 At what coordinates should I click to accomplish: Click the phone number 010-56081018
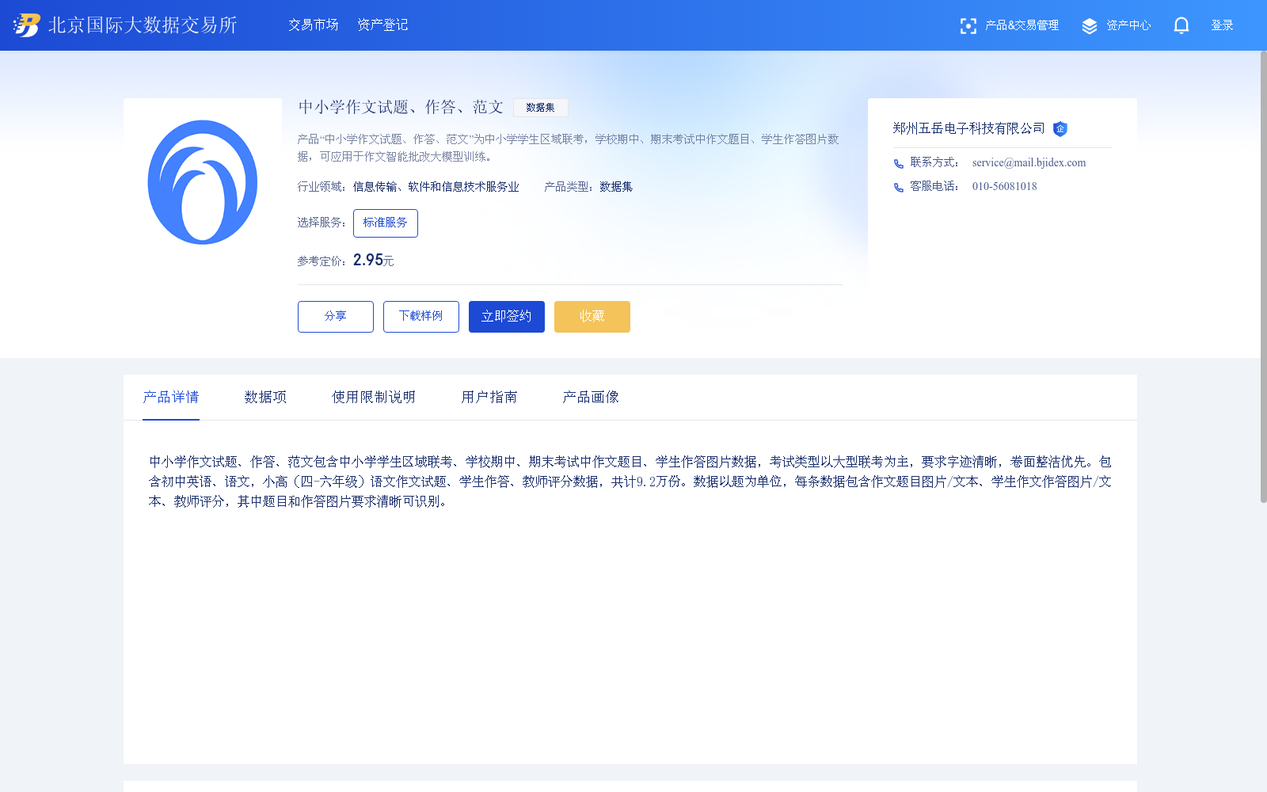[1004, 186]
